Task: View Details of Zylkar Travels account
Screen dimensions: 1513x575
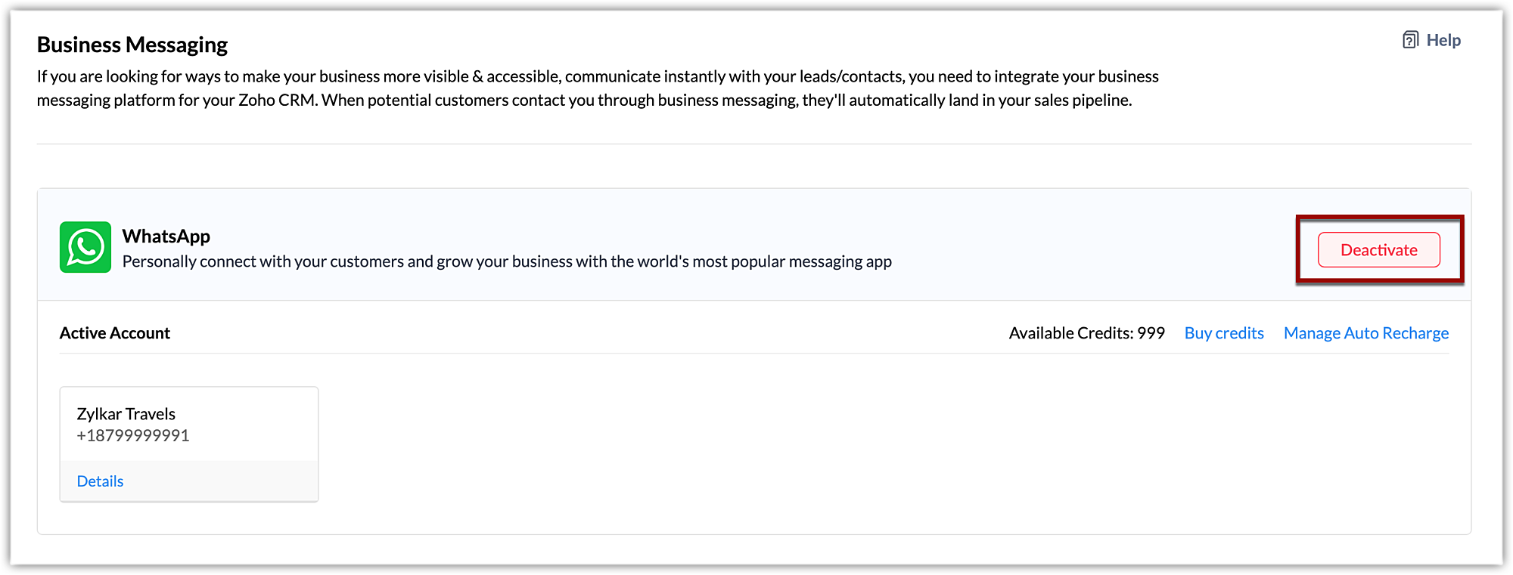Action: tap(100, 481)
